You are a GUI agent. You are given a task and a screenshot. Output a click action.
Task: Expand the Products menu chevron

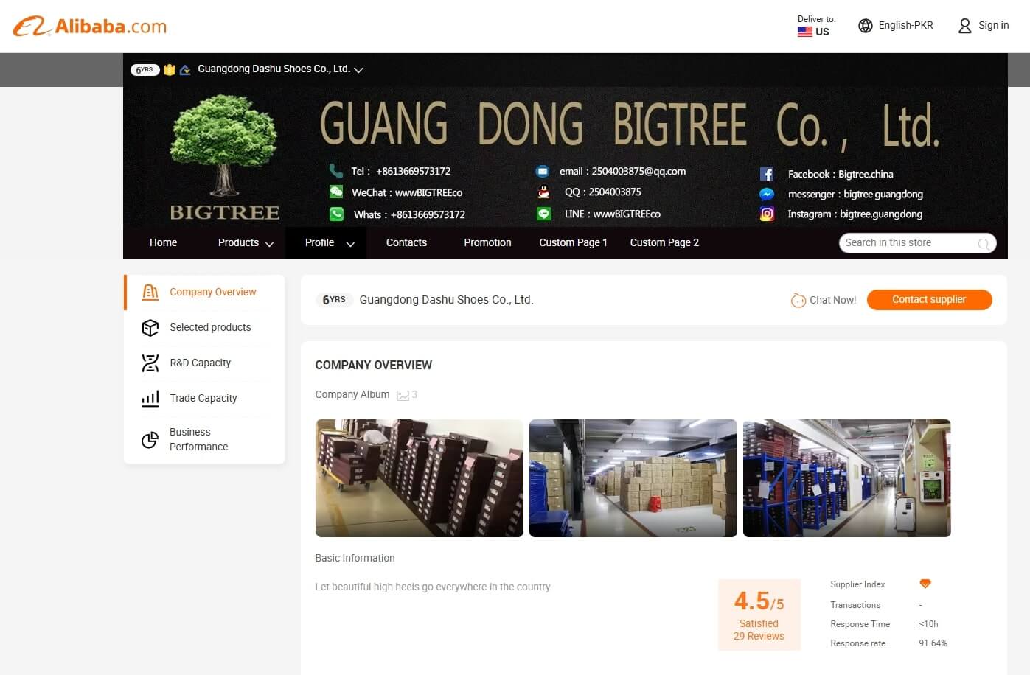click(x=269, y=244)
